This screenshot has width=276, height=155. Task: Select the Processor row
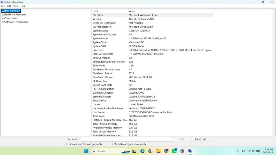pyautogui.click(x=153, y=50)
